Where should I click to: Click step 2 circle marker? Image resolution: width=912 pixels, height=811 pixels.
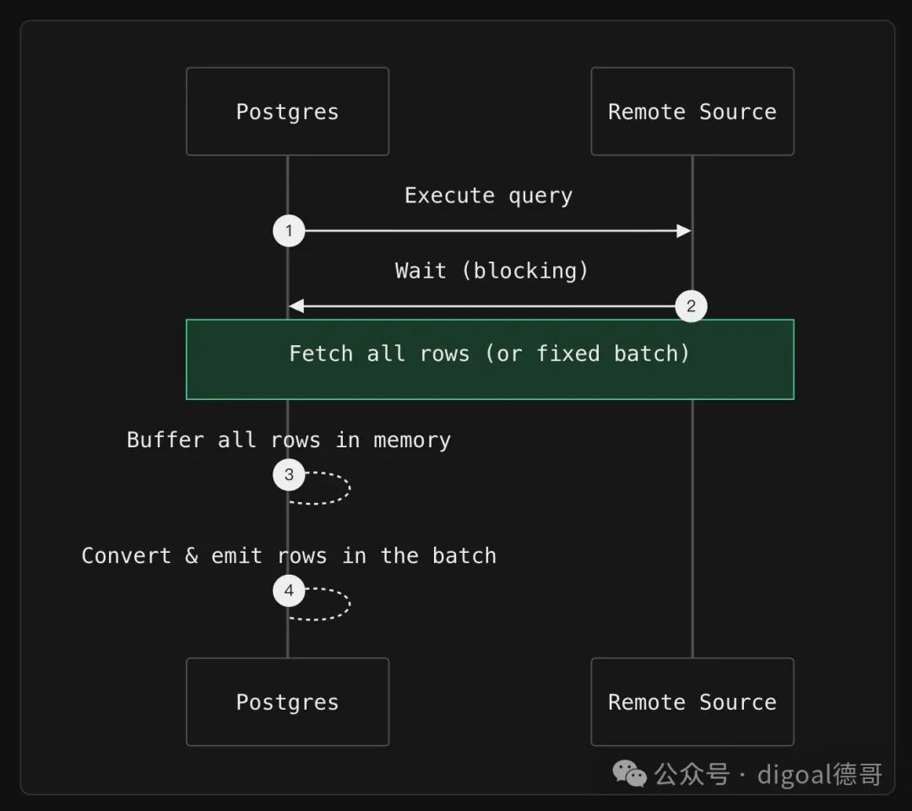(x=691, y=305)
